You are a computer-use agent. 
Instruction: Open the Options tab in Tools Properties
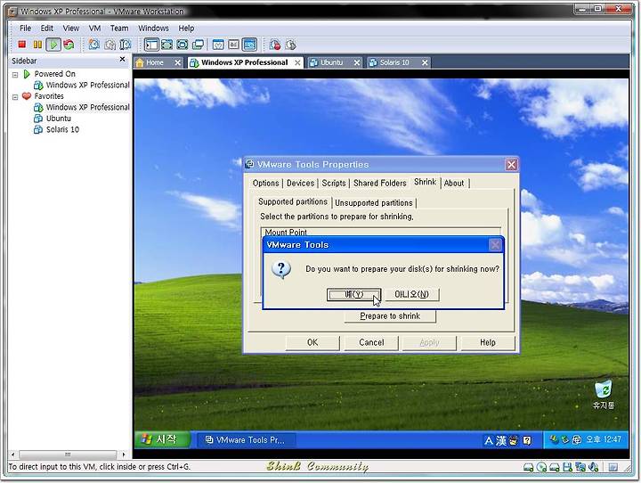pyautogui.click(x=265, y=183)
